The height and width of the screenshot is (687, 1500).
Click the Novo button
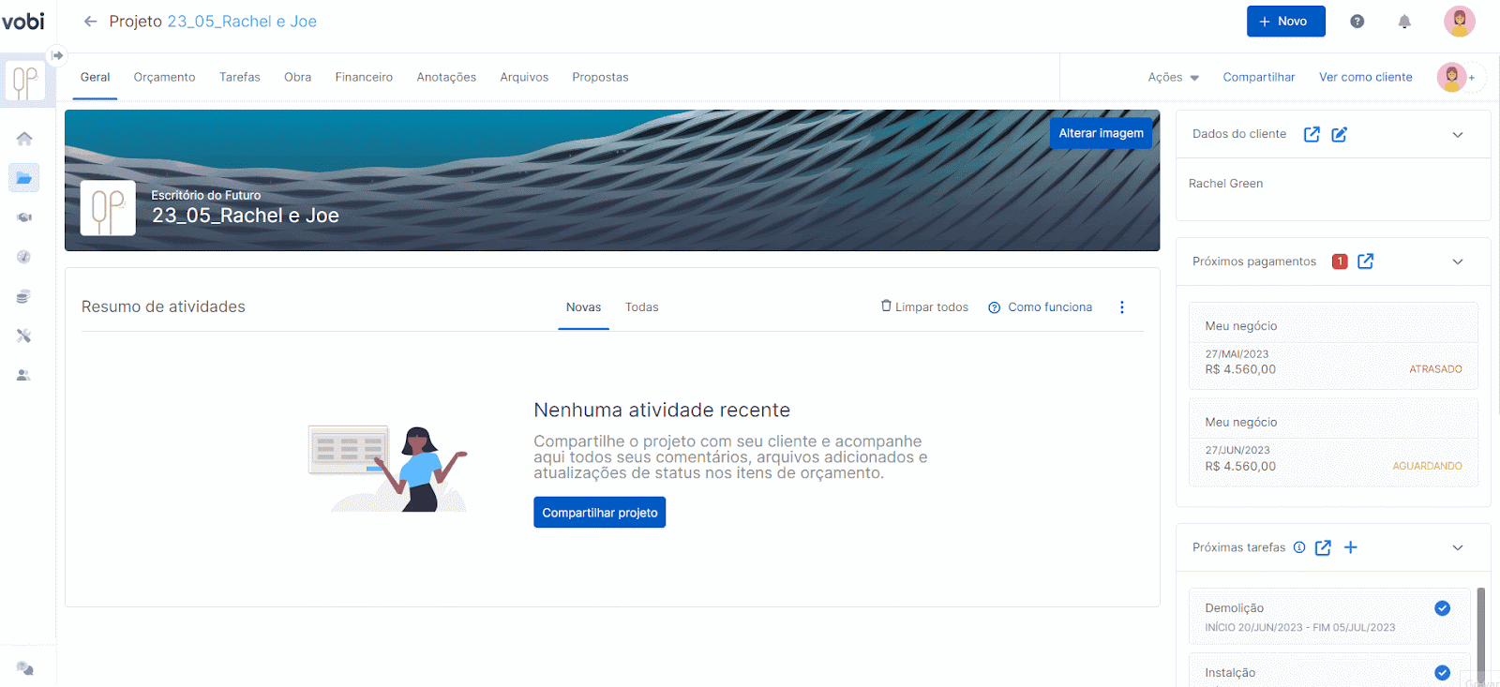pos(1286,22)
